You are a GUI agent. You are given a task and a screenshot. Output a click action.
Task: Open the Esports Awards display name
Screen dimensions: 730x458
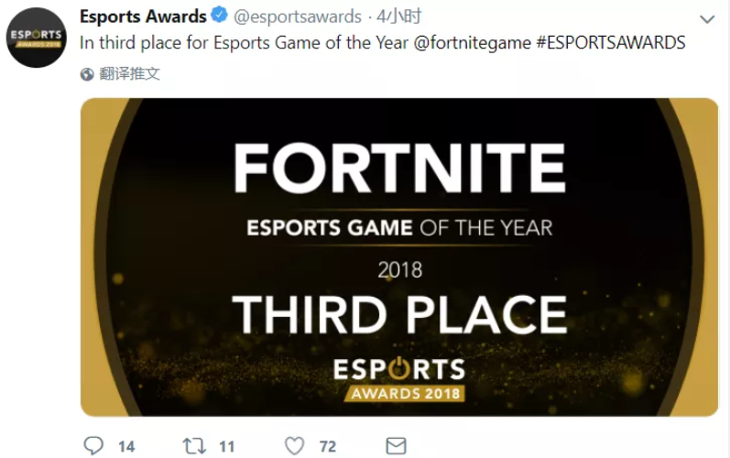point(143,16)
